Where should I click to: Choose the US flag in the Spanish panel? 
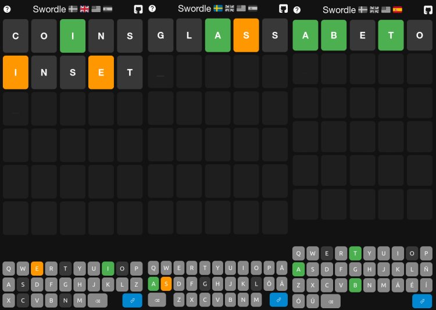386,10
